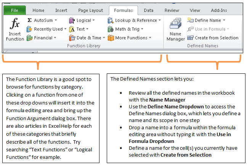
Task: Expand the More Functions dropdown arrow
Action: pyautogui.click(x=150, y=38)
